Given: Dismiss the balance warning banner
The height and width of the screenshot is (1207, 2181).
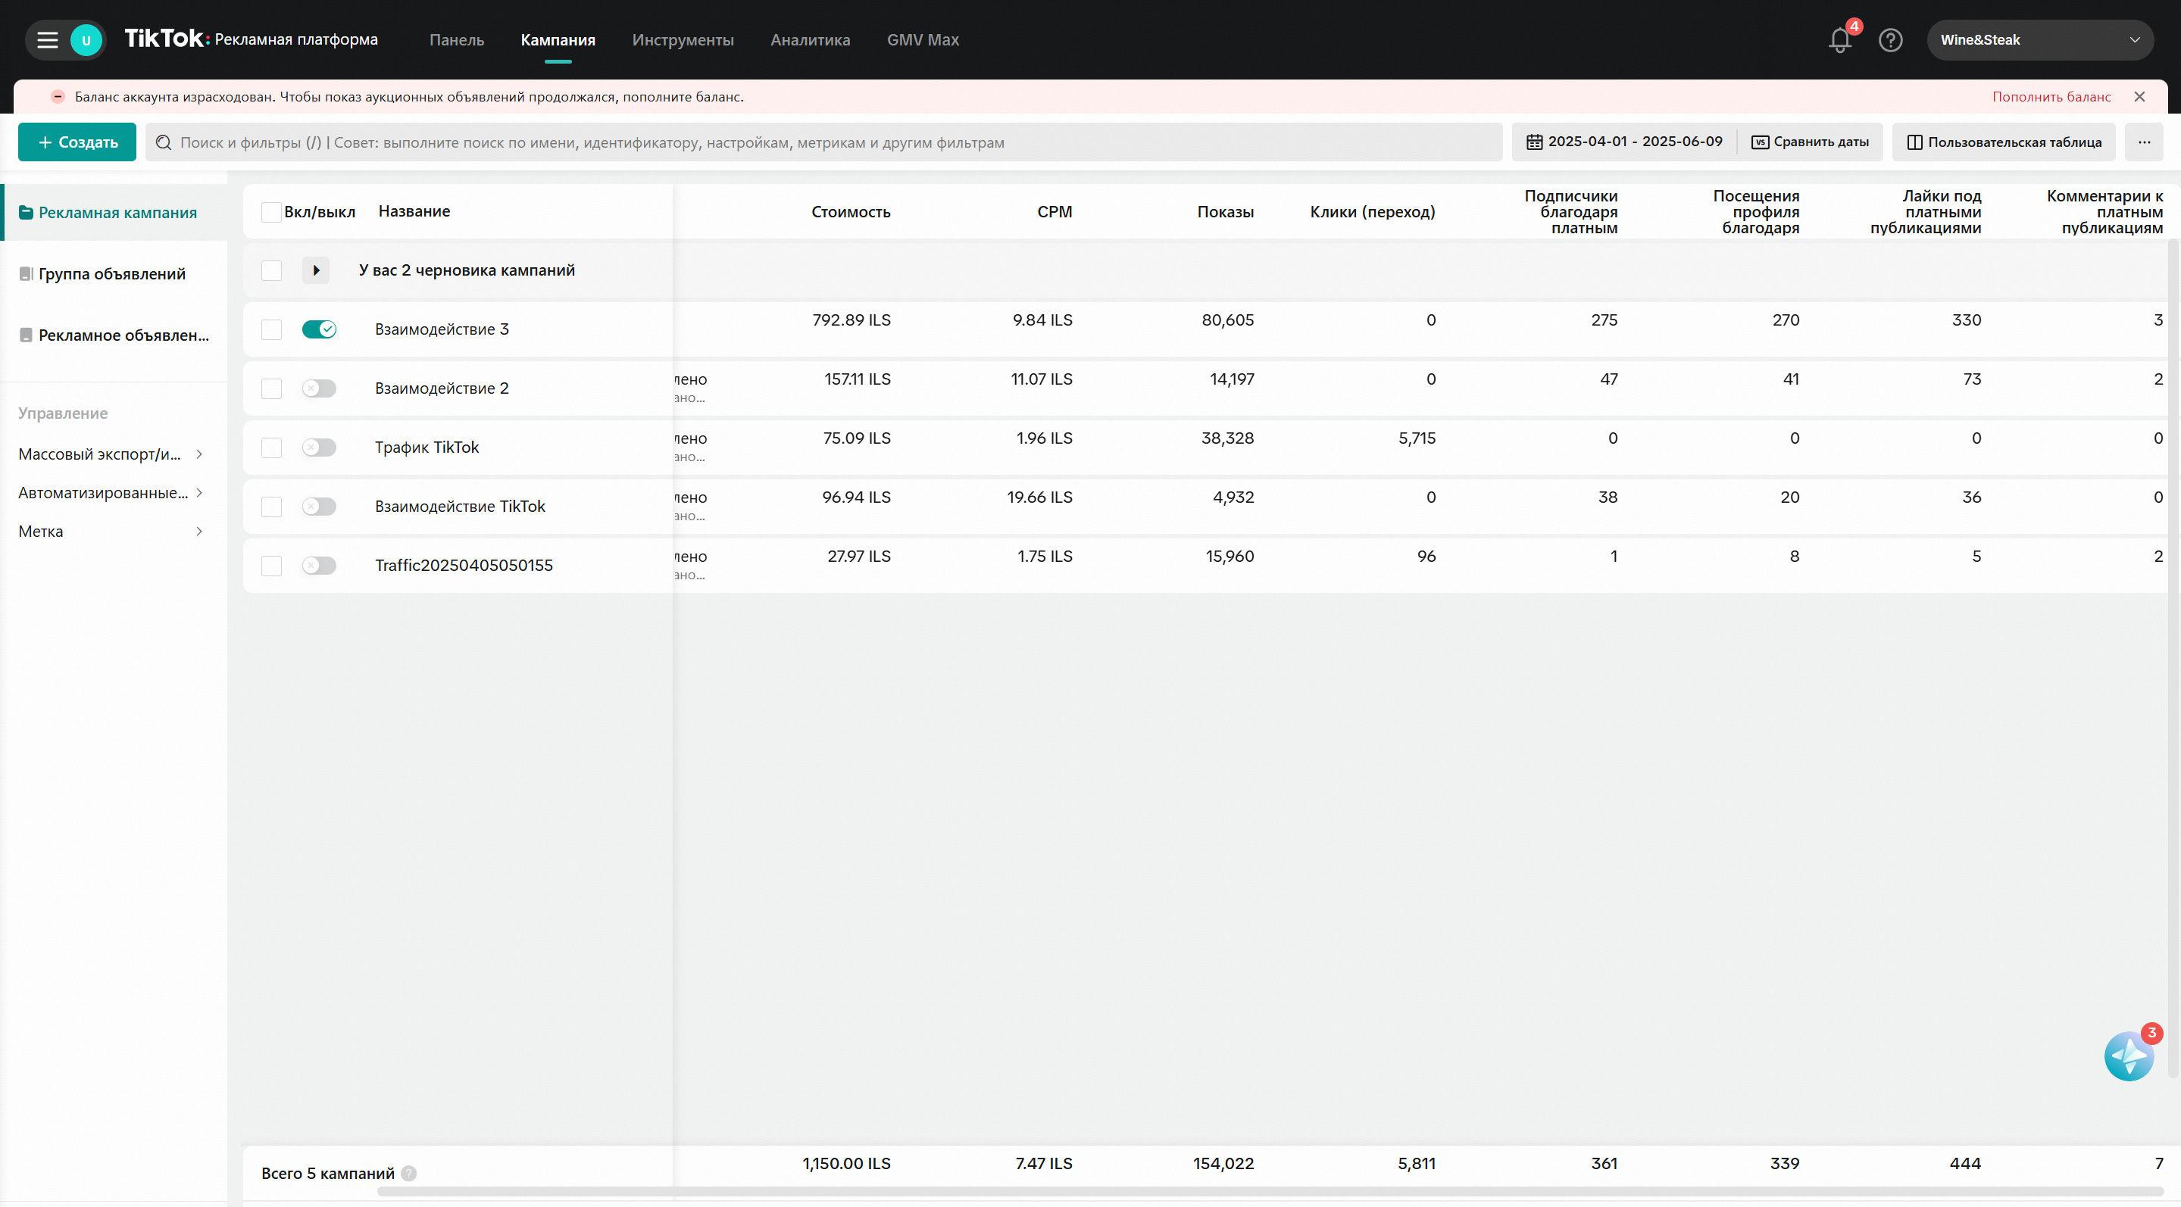Looking at the screenshot, I should (x=2139, y=96).
